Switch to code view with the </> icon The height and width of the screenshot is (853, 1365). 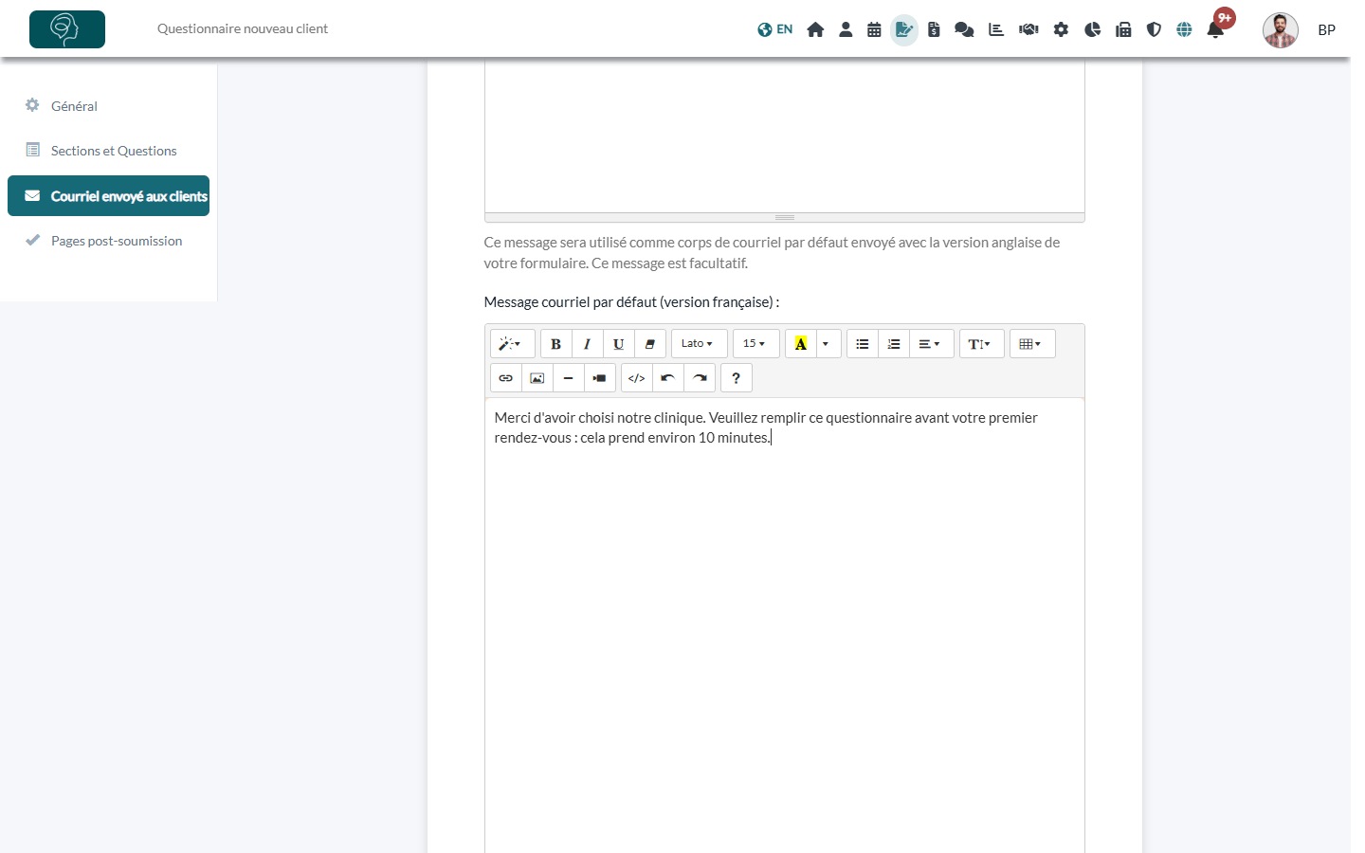637,378
